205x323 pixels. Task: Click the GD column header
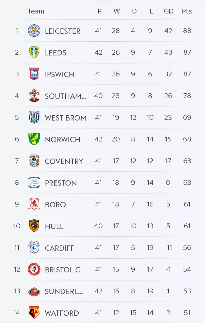pos(169,11)
